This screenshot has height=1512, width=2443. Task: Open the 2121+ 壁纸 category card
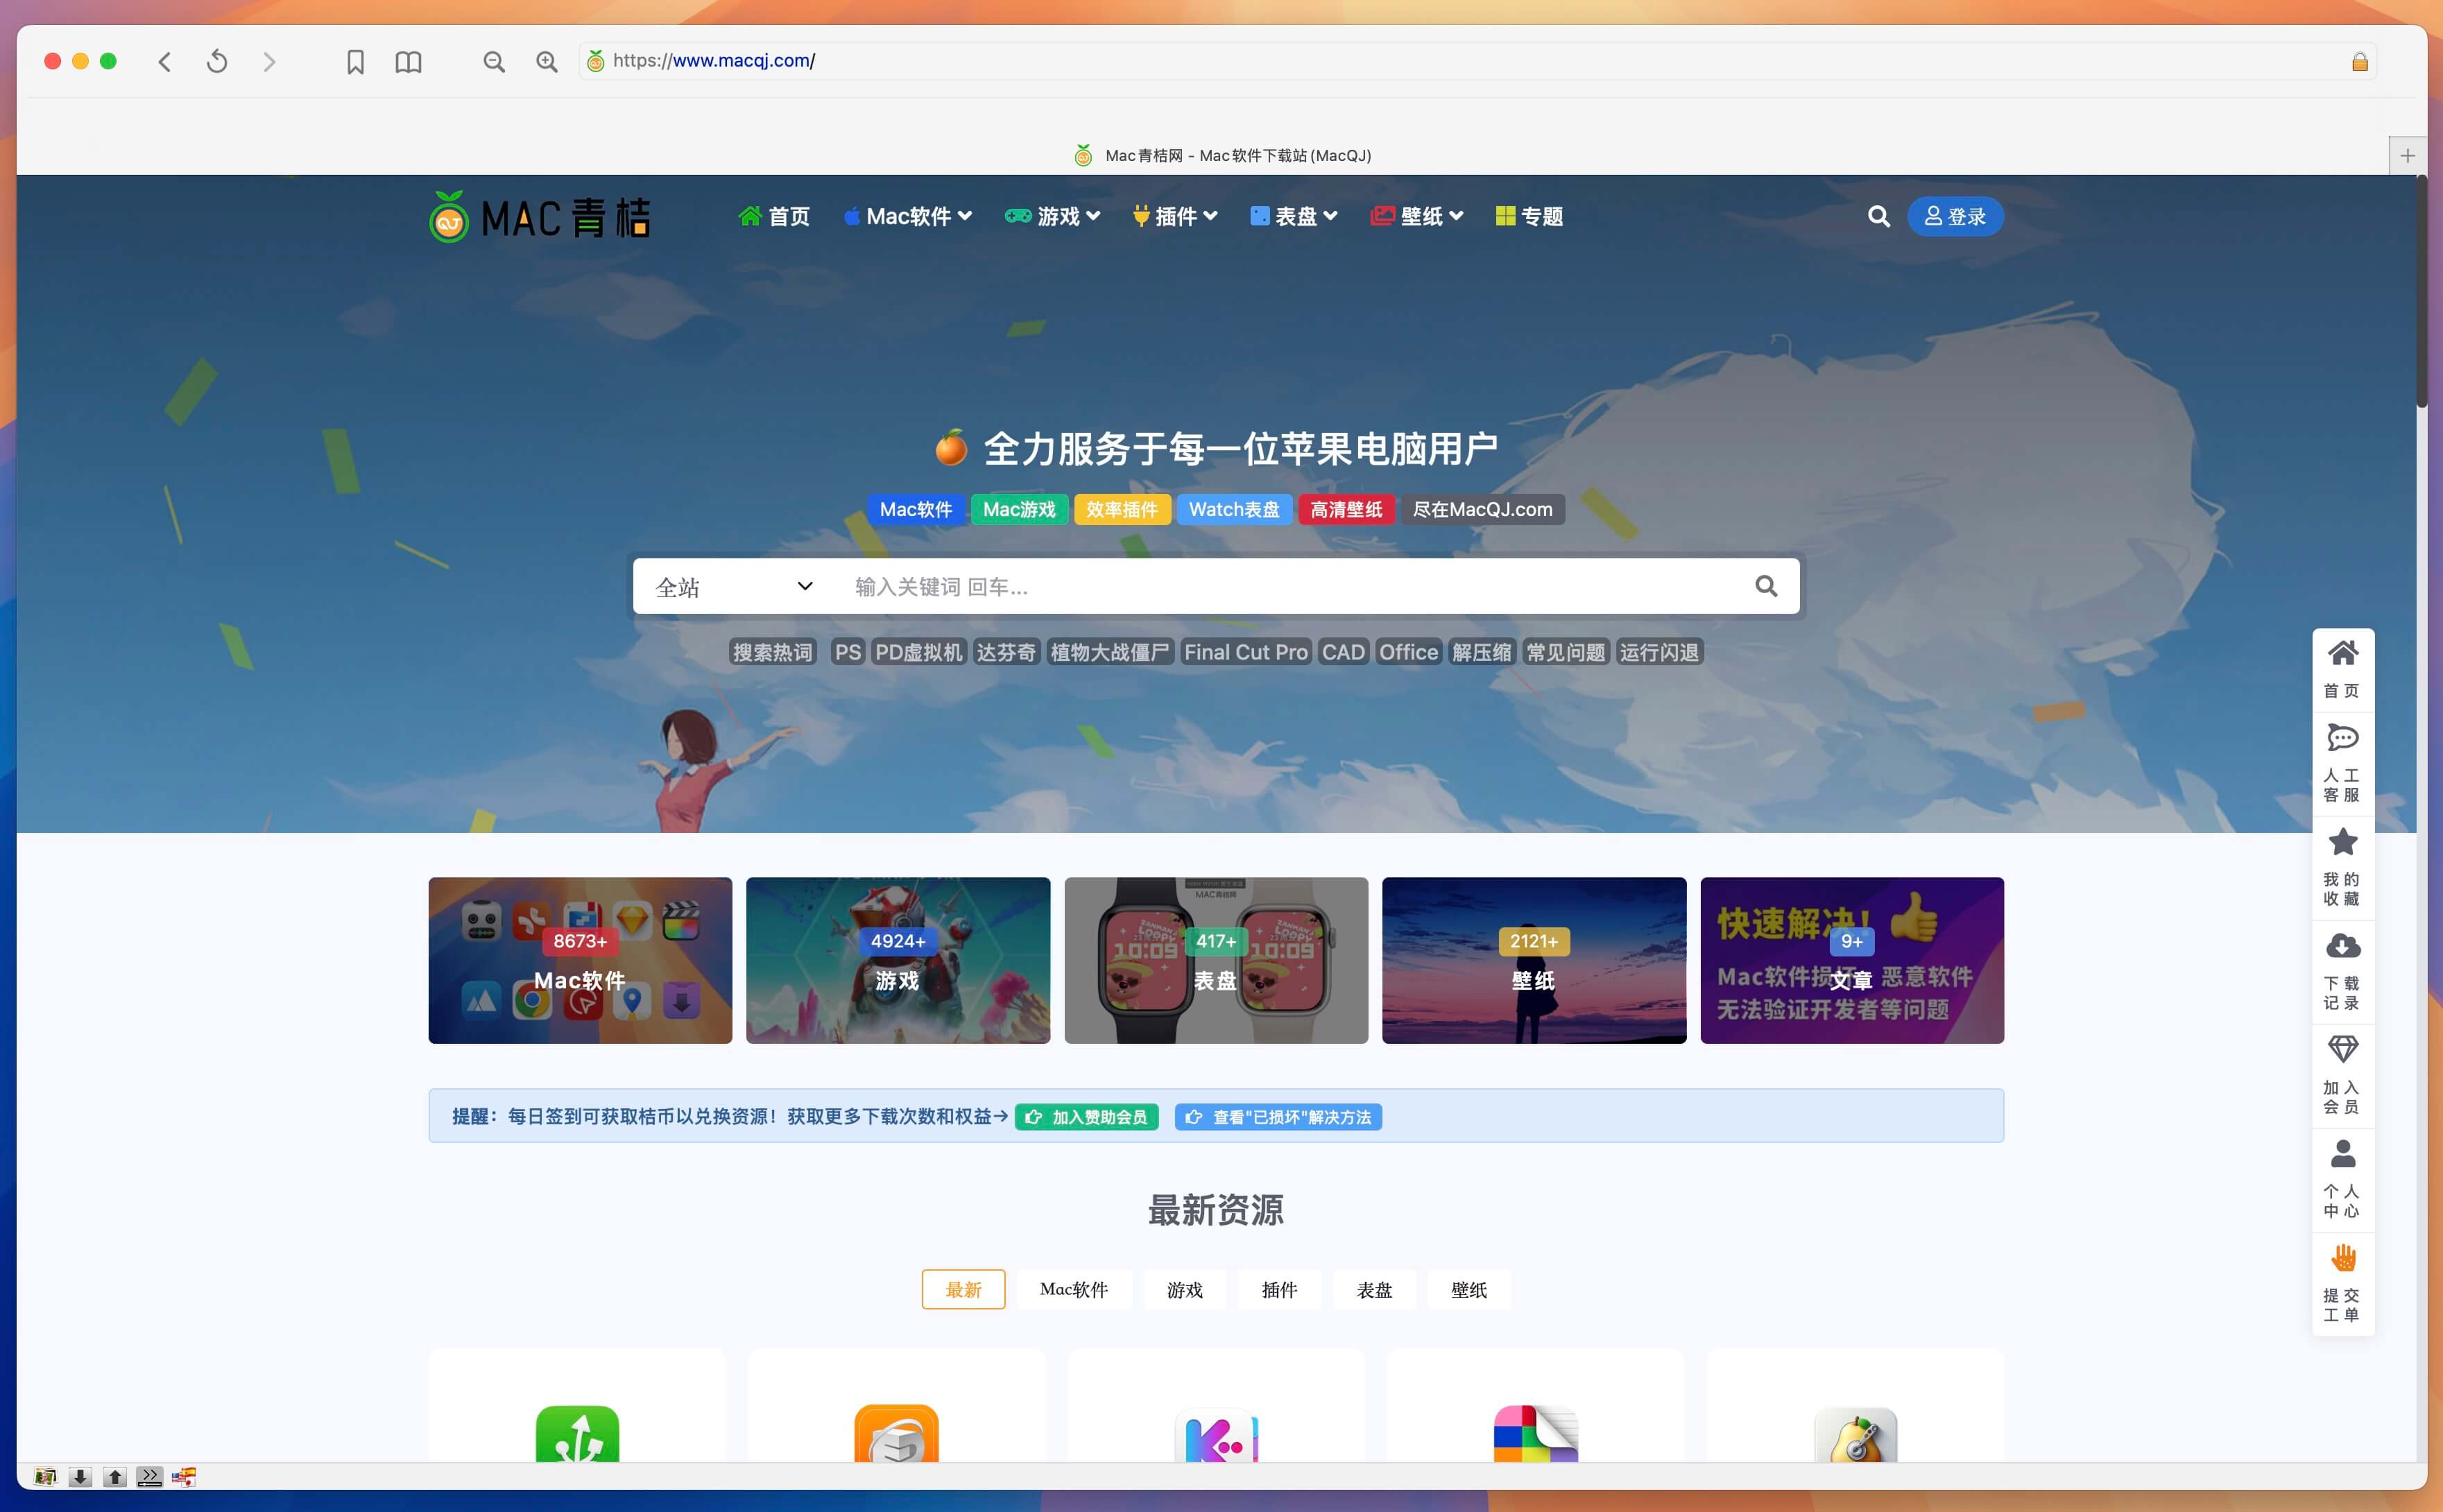[1534, 960]
